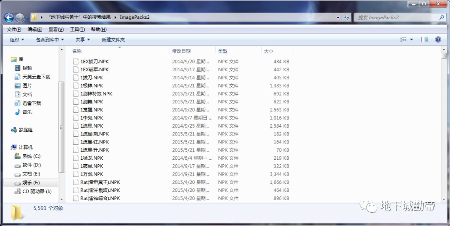Click the navigation pane scroll-down arrow

click(61, 199)
